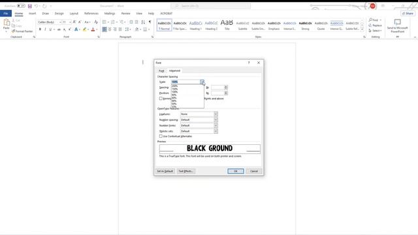Screen dimensions: 418x235
Task: Click the Shading paint bucket icon
Action: click(x=137, y=29)
